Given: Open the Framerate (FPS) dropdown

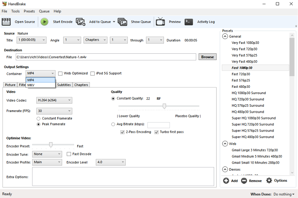Looking at the screenshot, I should coord(54,111).
